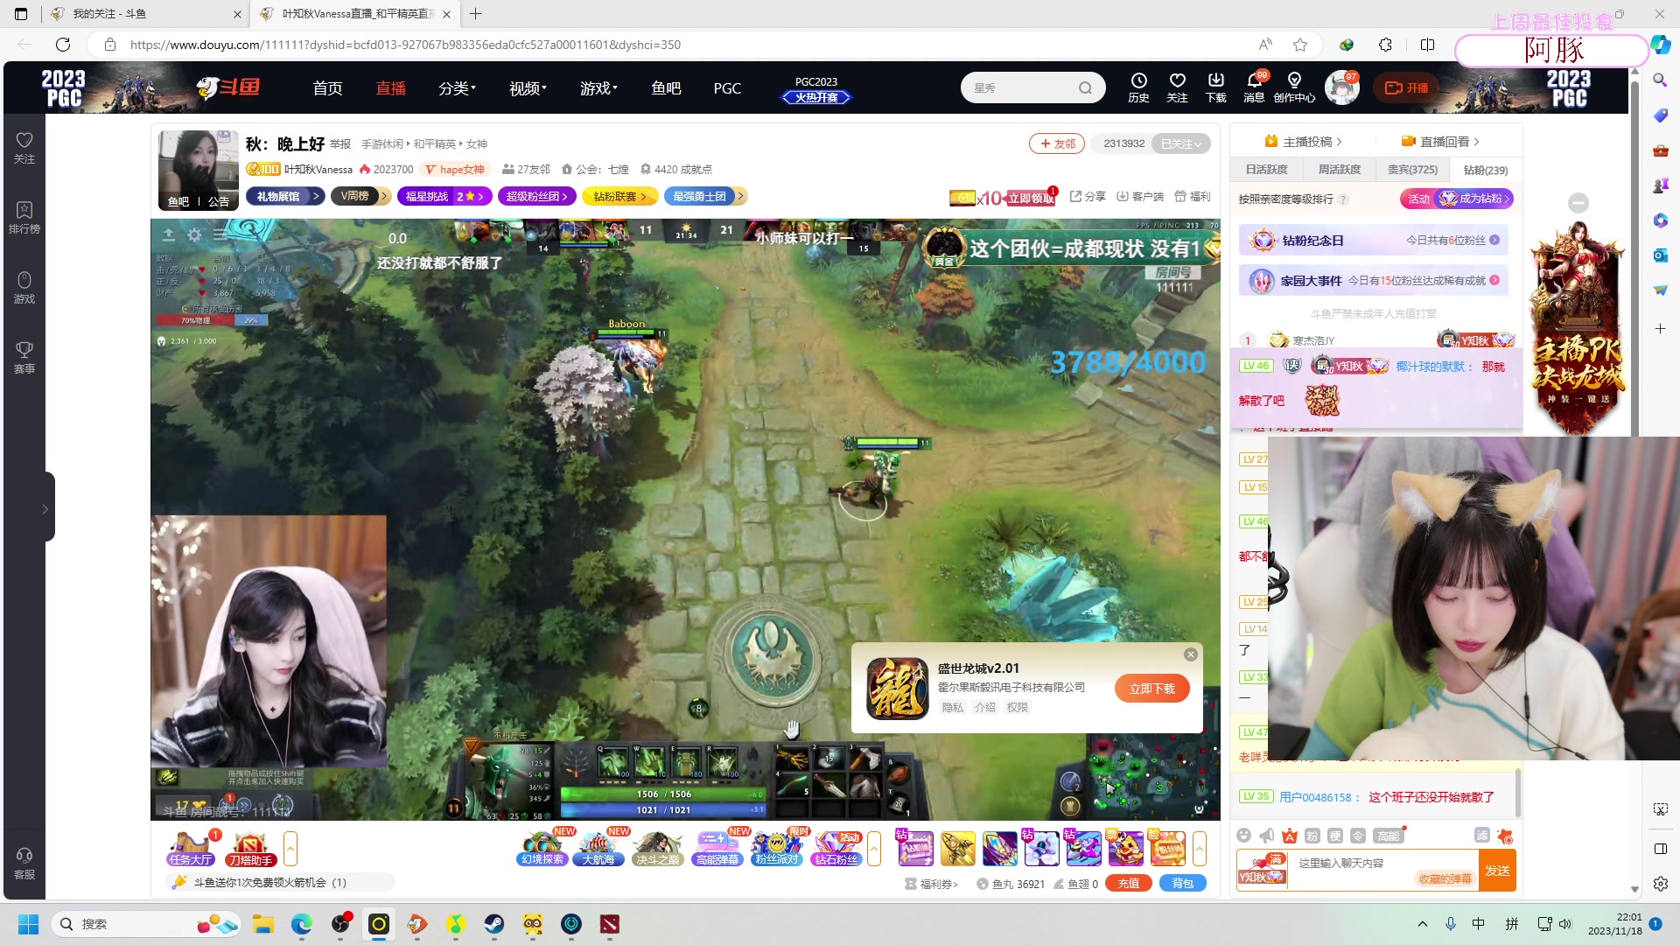The image size is (1680, 945).
Task: Open the 关注 heart icon in header
Action: coord(1177,87)
